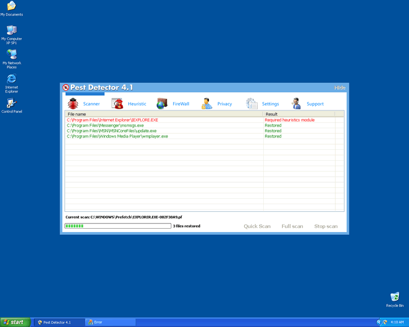Image resolution: width=409 pixels, height=327 pixels.
Task: Click the Full scan button
Action: 292,226
